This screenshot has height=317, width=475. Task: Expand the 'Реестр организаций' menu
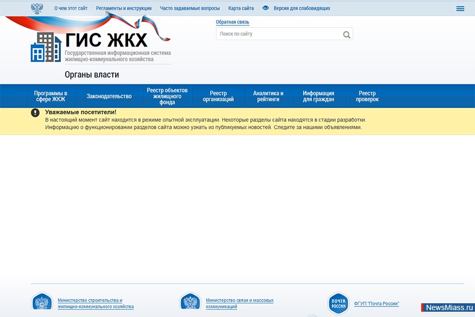coord(218,96)
